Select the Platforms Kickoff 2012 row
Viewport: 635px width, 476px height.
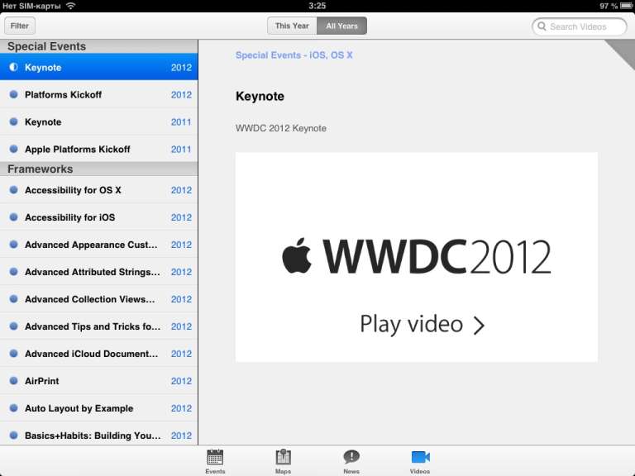click(99, 94)
